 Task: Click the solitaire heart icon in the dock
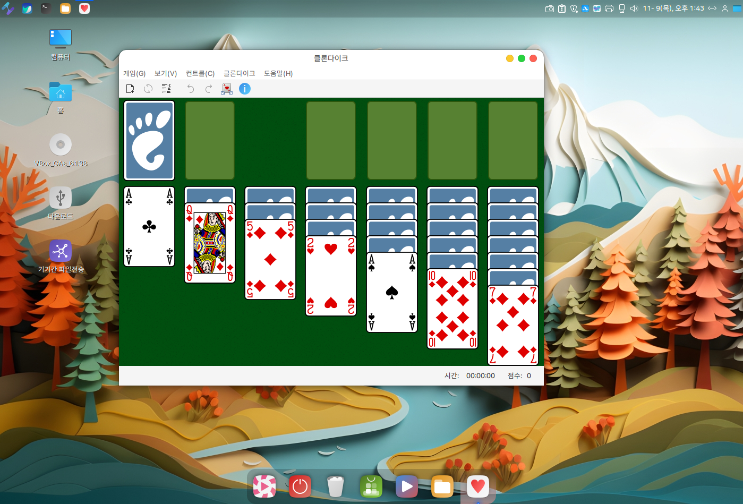[478, 486]
